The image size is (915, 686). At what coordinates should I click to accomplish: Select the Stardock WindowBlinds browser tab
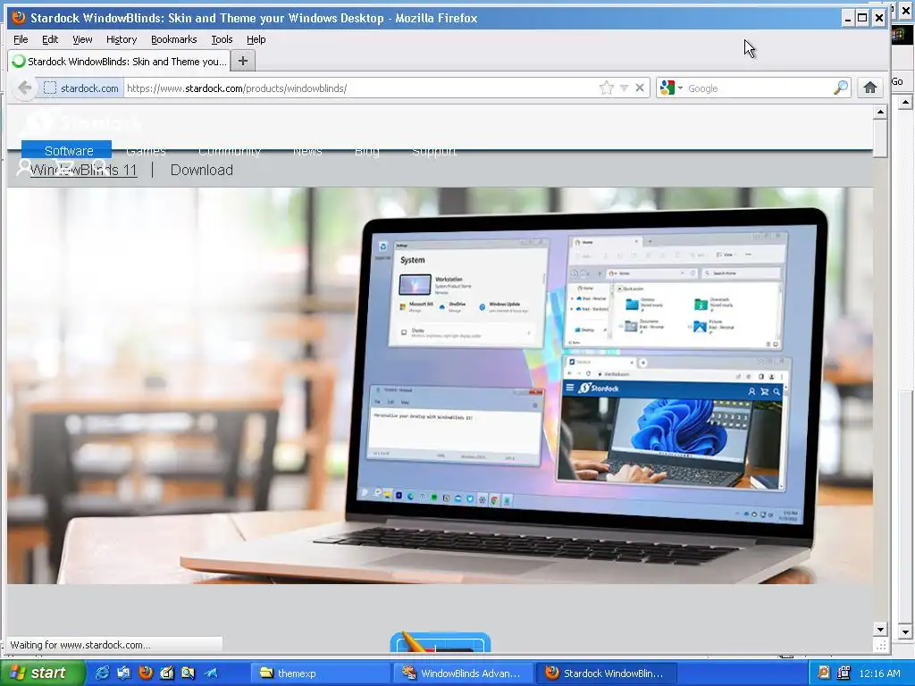(x=119, y=62)
